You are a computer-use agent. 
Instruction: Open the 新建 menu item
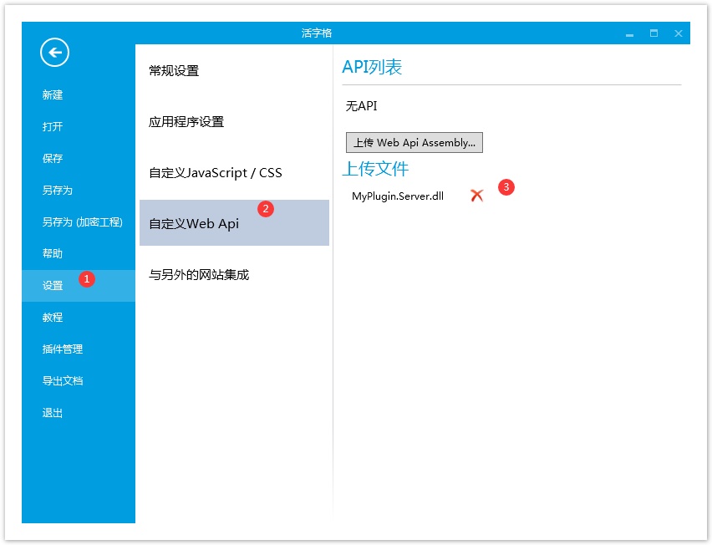(x=53, y=95)
